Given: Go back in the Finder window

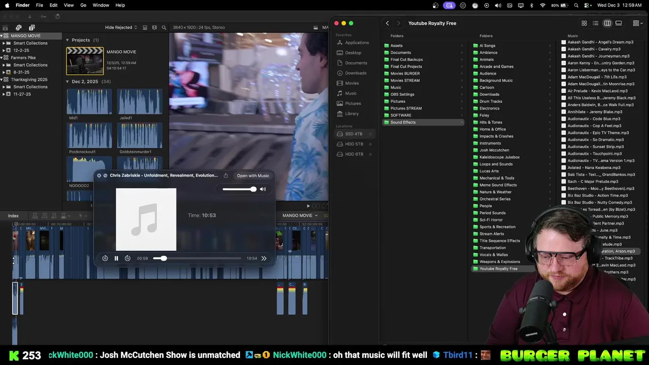Looking at the screenshot, I should 387,23.
